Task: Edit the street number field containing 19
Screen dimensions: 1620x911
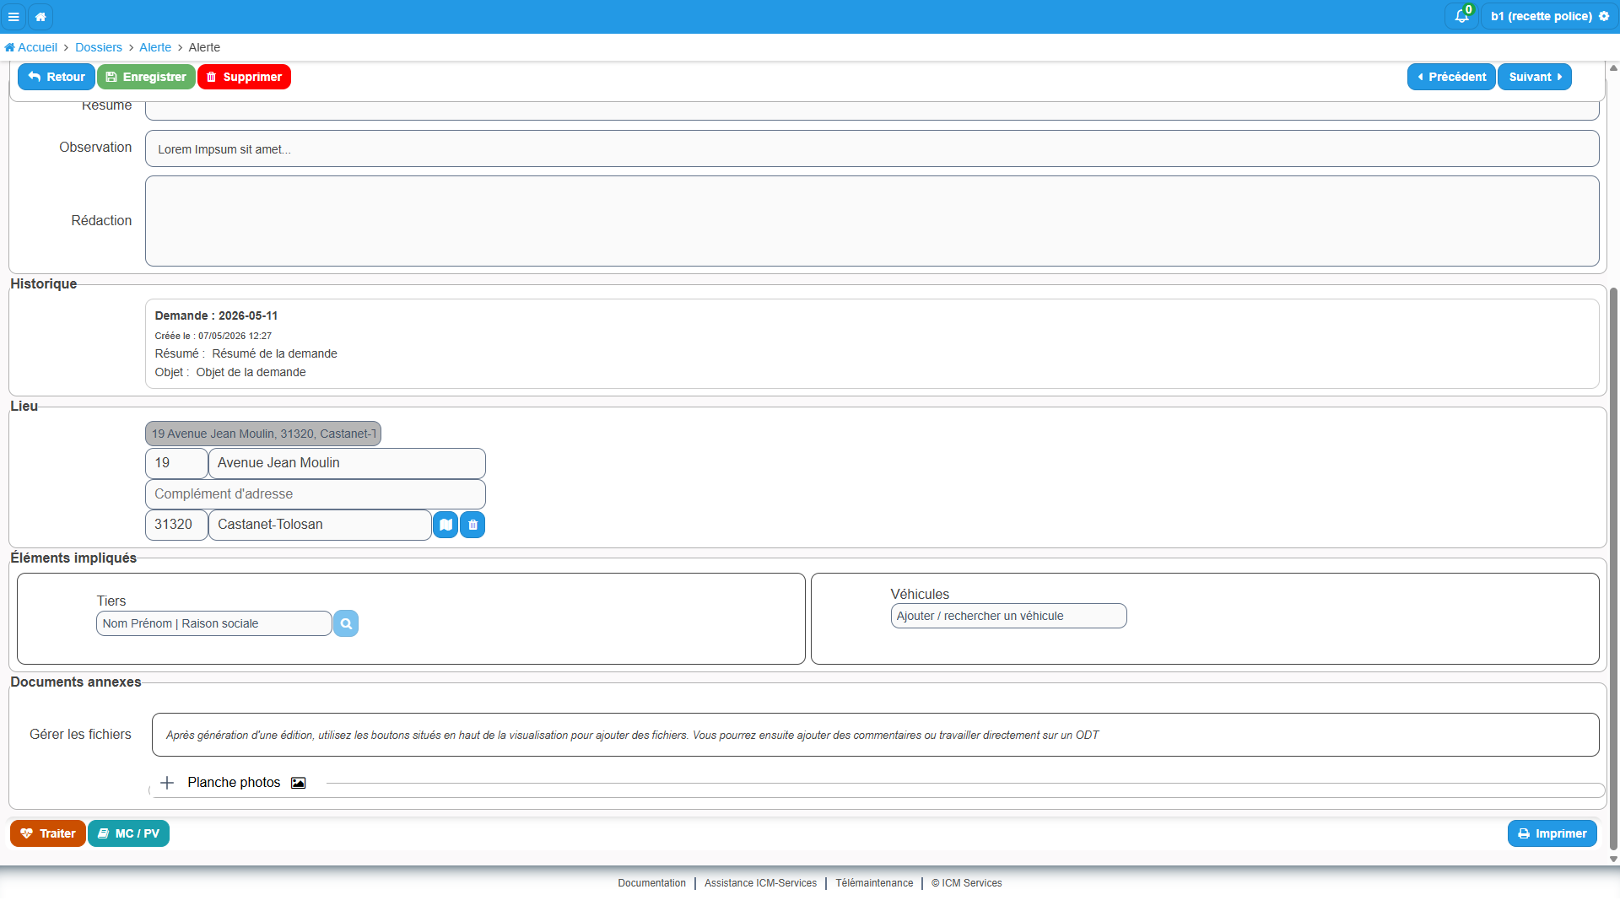Action: point(176,463)
